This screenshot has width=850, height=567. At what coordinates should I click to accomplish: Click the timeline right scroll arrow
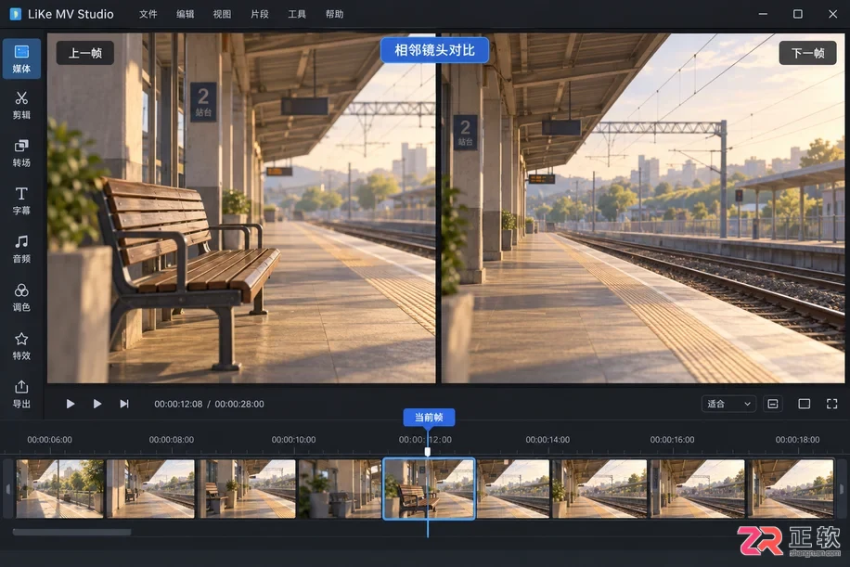[x=842, y=488]
